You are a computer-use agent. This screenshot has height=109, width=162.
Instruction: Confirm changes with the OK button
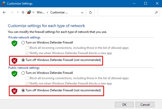tap(124, 104)
